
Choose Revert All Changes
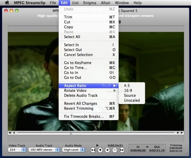tap(89, 103)
